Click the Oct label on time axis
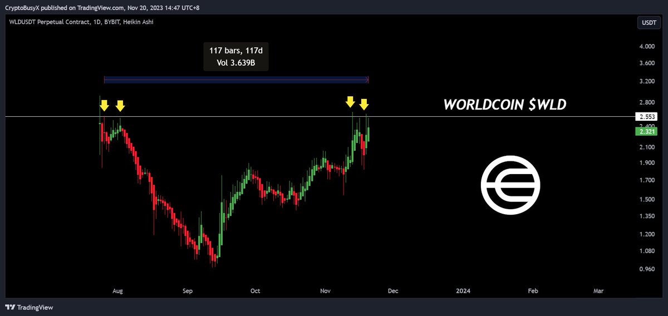Viewport: 668px width, 316px height. [256, 291]
